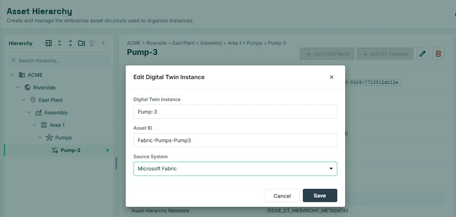This screenshot has width=456, height=217.
Task: Select the Pump-3 label in the tree
Action: click(x=71, y=150)
